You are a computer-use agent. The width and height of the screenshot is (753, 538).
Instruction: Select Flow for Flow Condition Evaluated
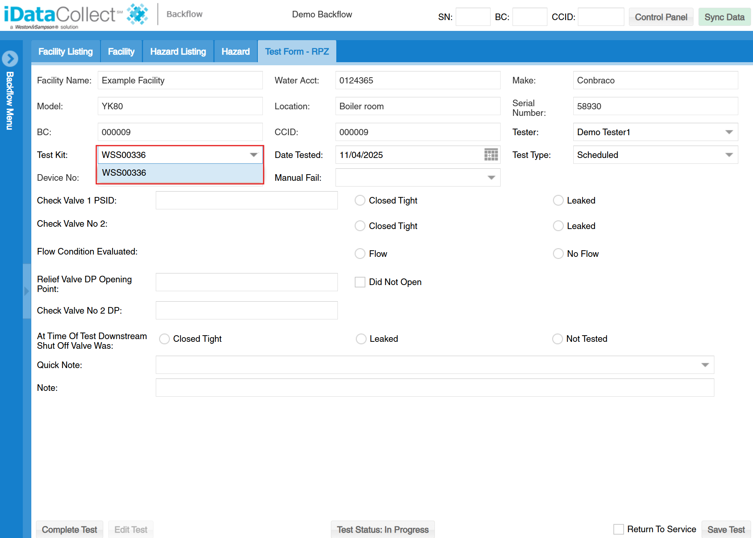coord(360,253)
